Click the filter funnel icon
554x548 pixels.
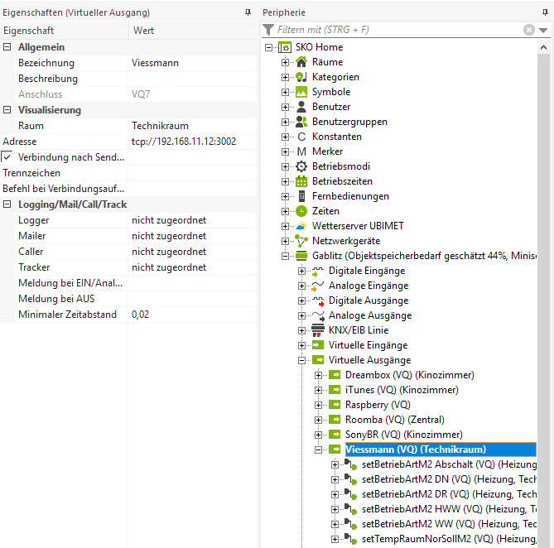click(x=268, y=30)
